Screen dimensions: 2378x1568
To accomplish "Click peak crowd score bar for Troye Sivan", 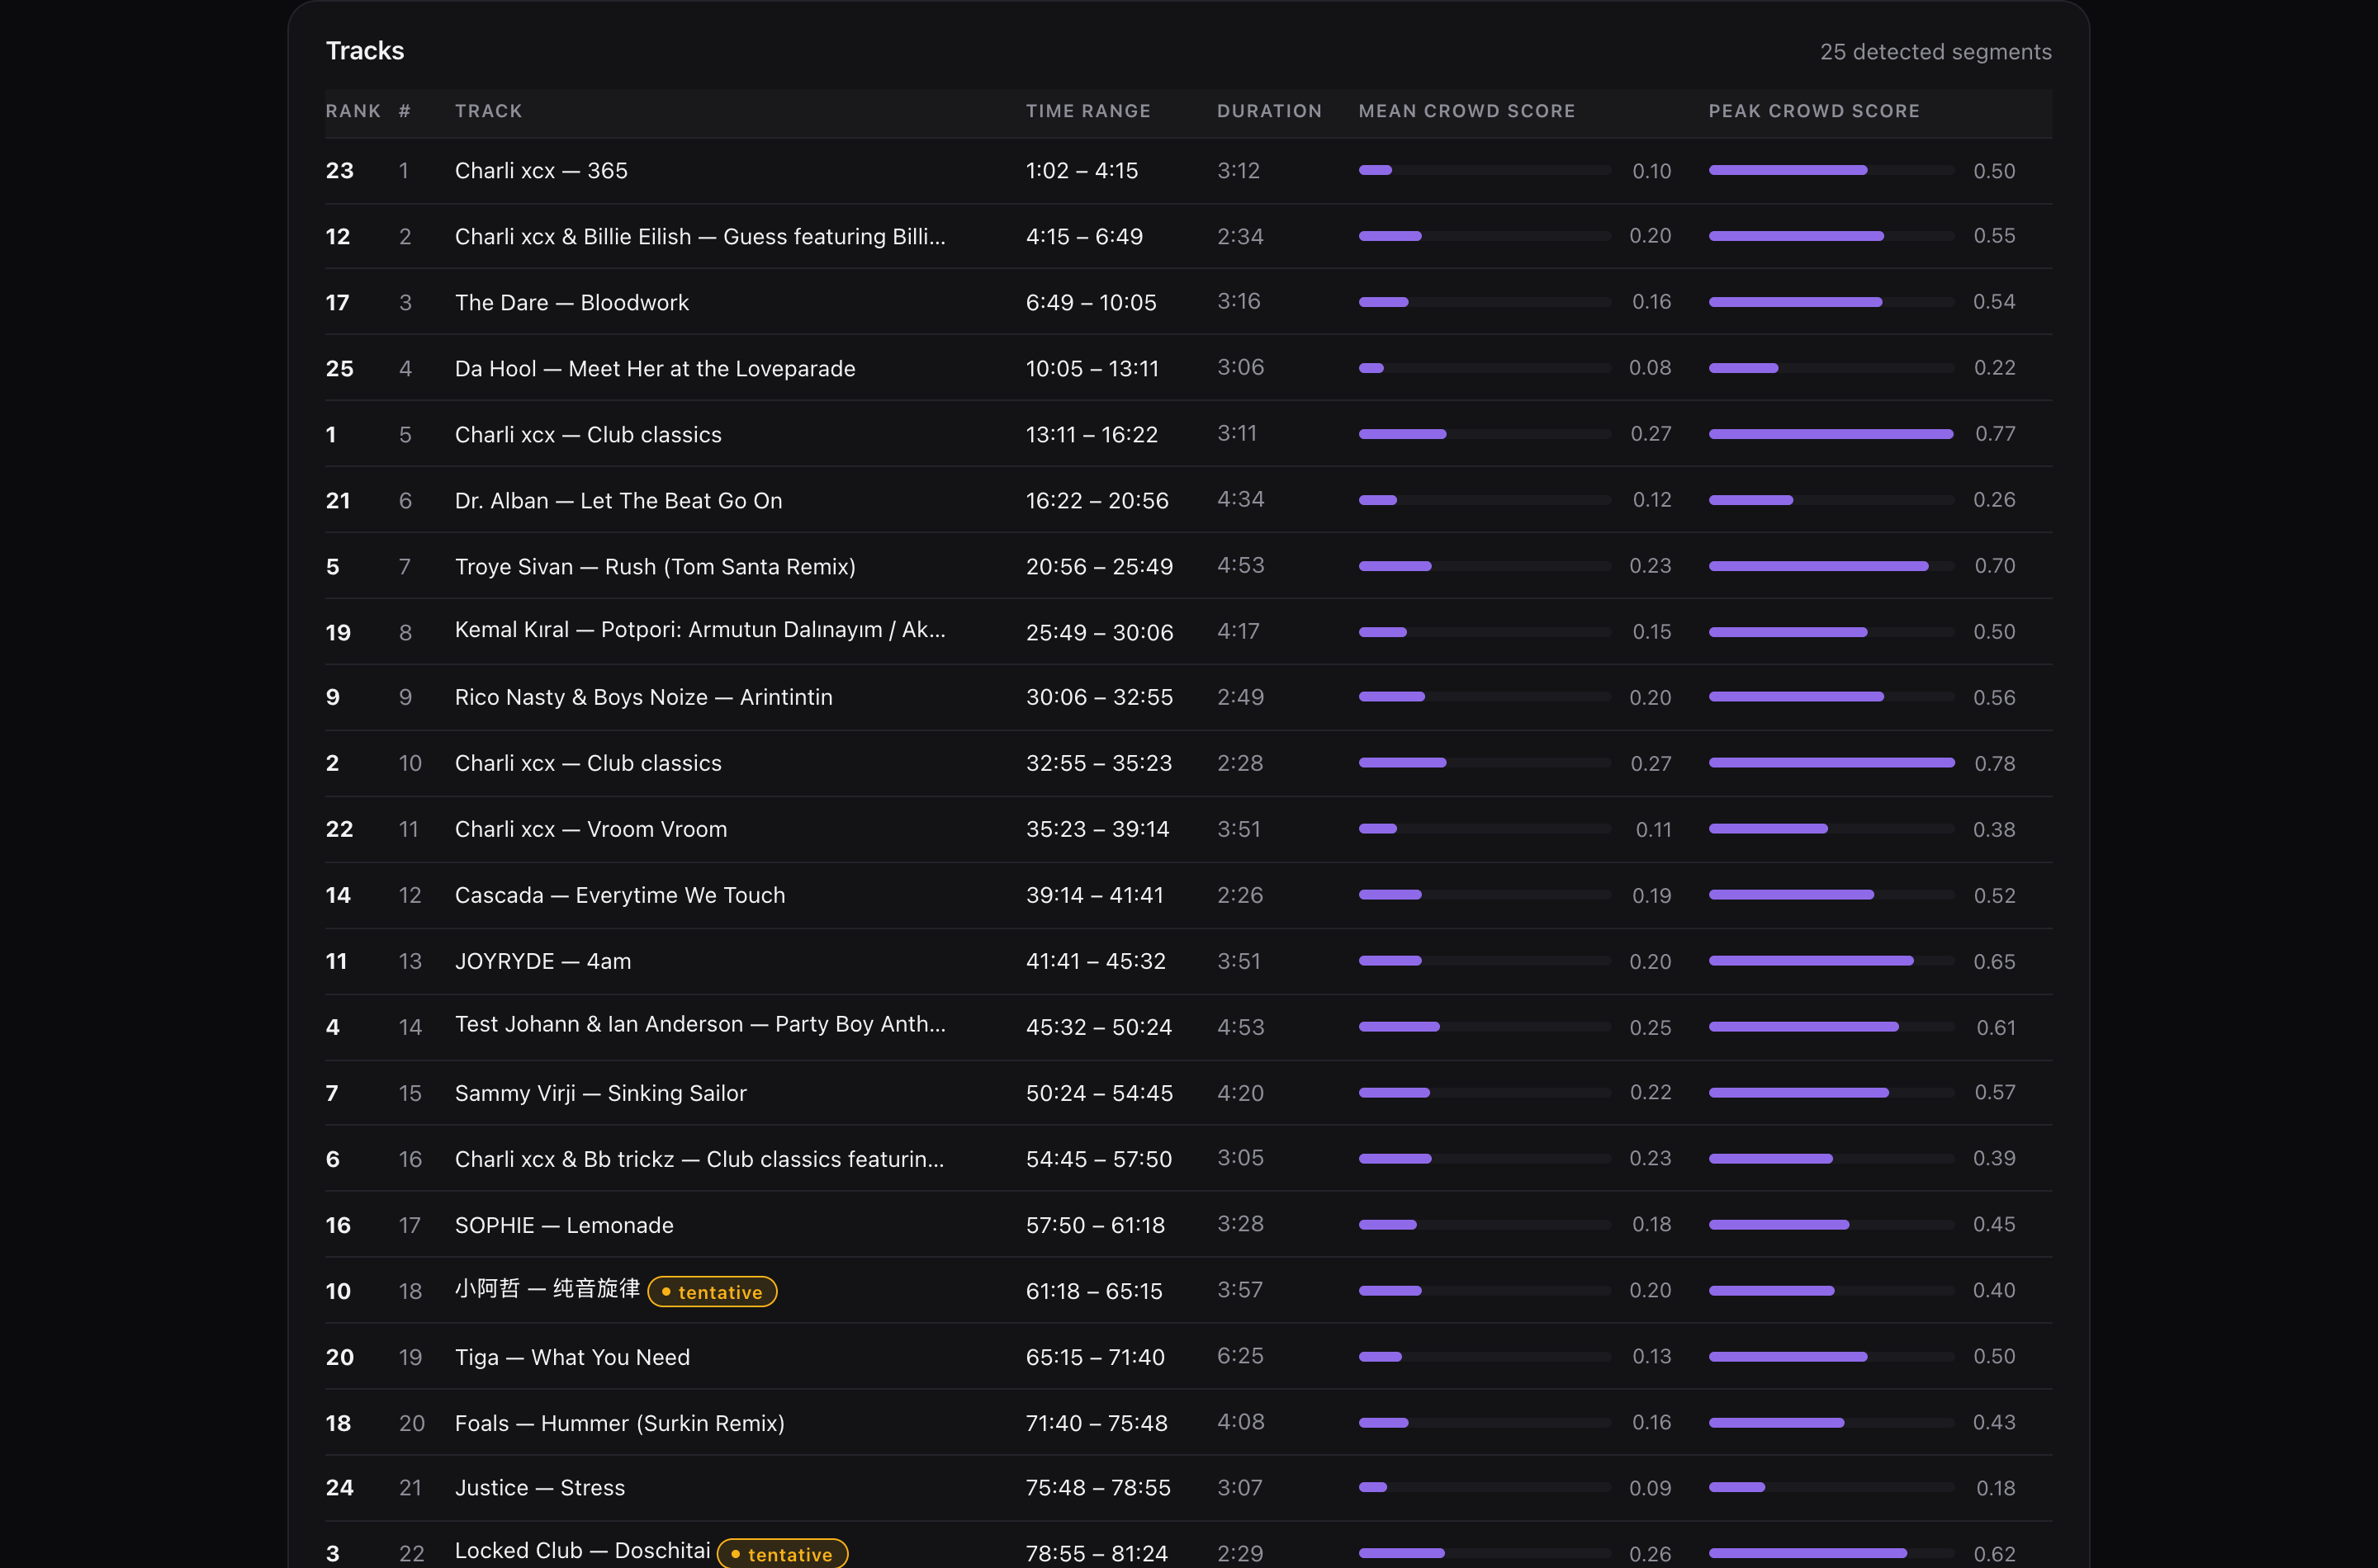I will click(x=1831, y=566).
